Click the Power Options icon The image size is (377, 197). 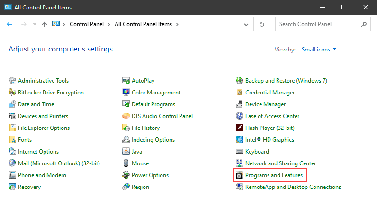pyautogui.click(x=126, y=175)
